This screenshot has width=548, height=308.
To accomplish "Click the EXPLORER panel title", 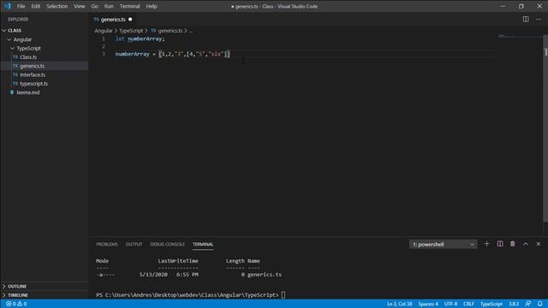I will 18,19.
